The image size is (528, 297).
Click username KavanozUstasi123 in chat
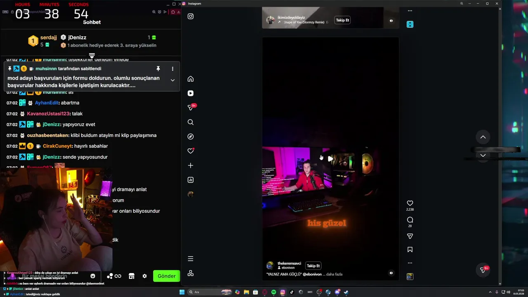(x=48, y=114)
